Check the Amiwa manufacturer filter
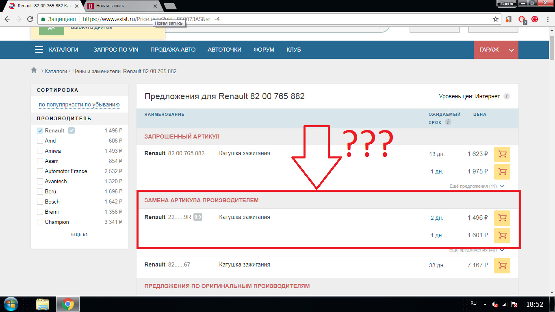 point(40,151)
